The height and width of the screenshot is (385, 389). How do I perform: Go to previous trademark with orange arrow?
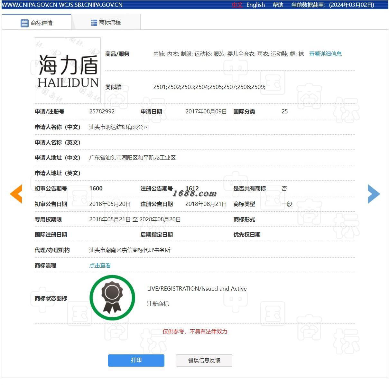pos(16,194)
